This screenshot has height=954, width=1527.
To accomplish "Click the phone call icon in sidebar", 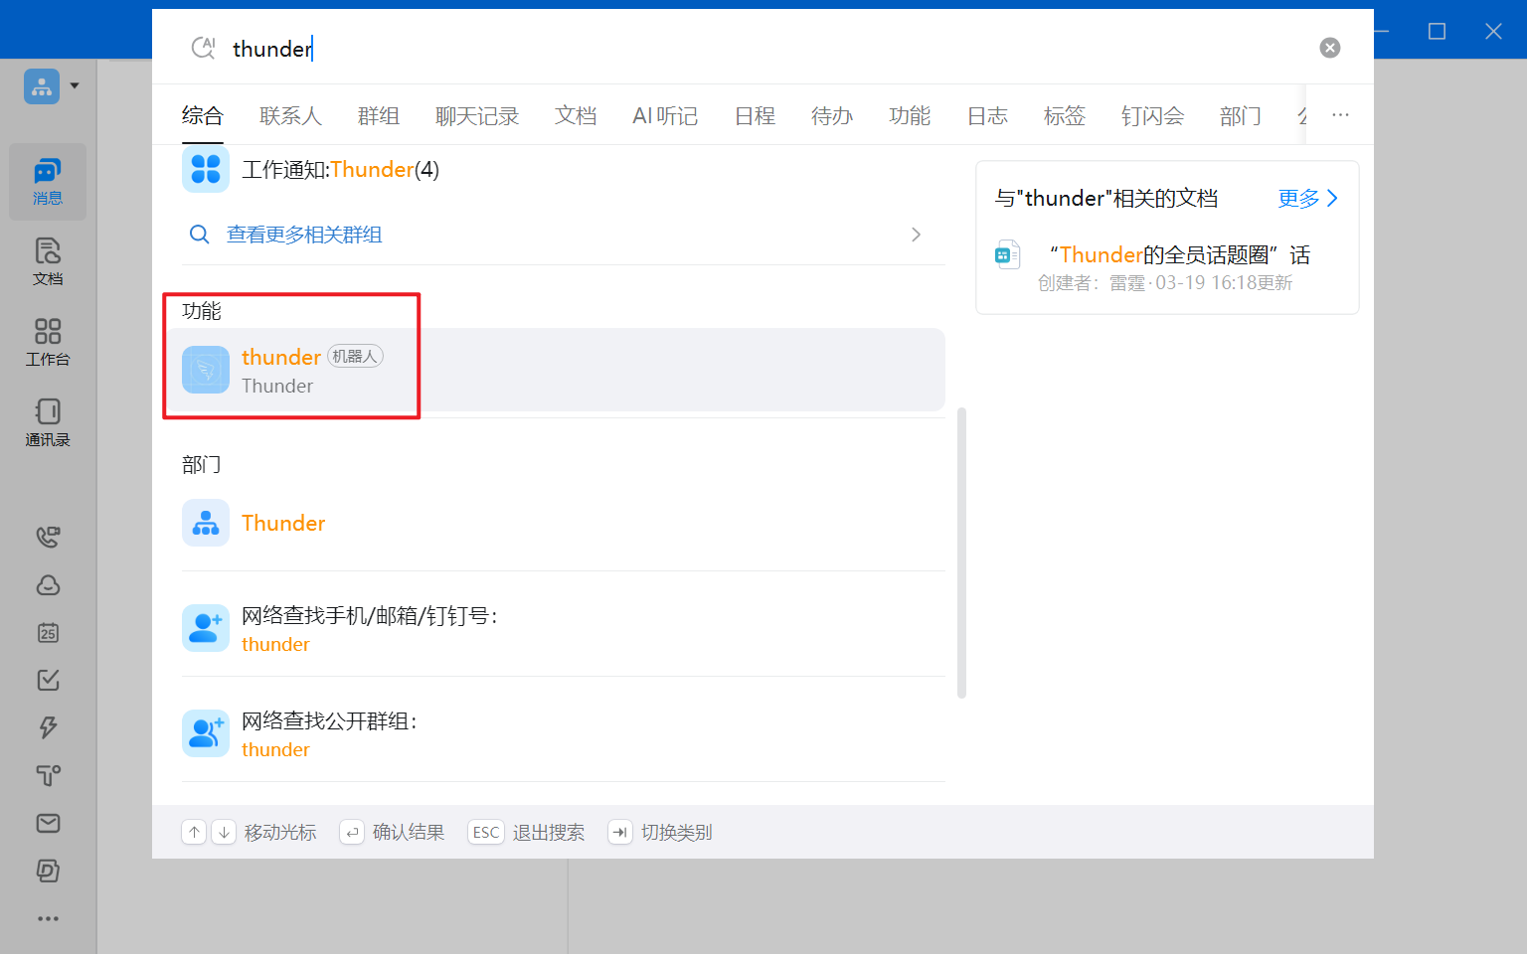I will click(48, 538).
